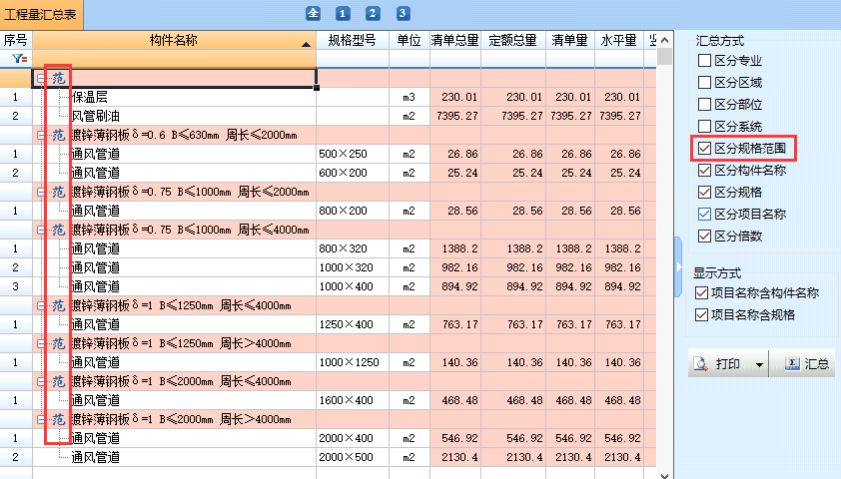Open the 打印 button dropdown arrow
The image size is (841, 479).
(759, 364)
